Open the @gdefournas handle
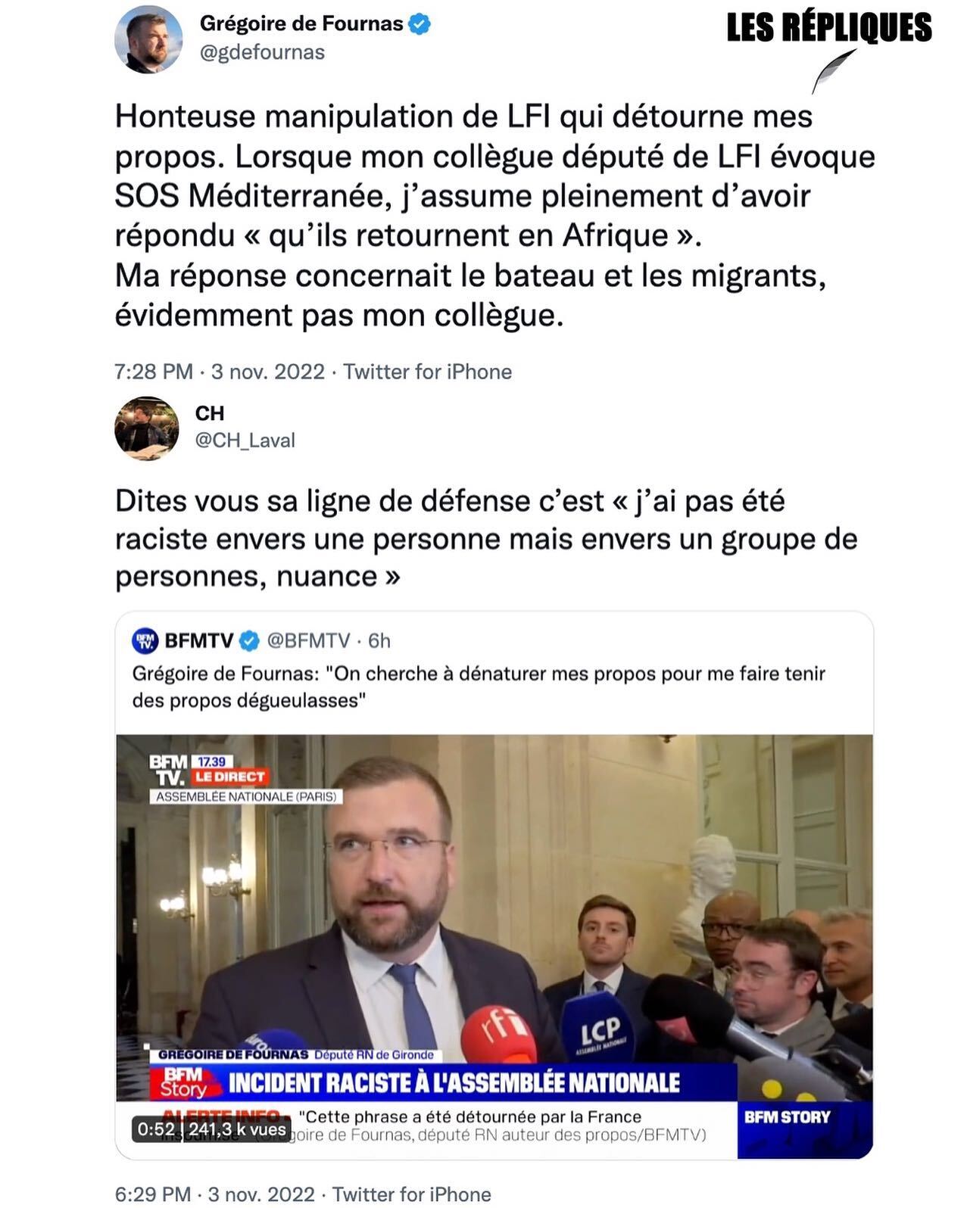Screen dimensions: 967x1208 click(262, 52)
